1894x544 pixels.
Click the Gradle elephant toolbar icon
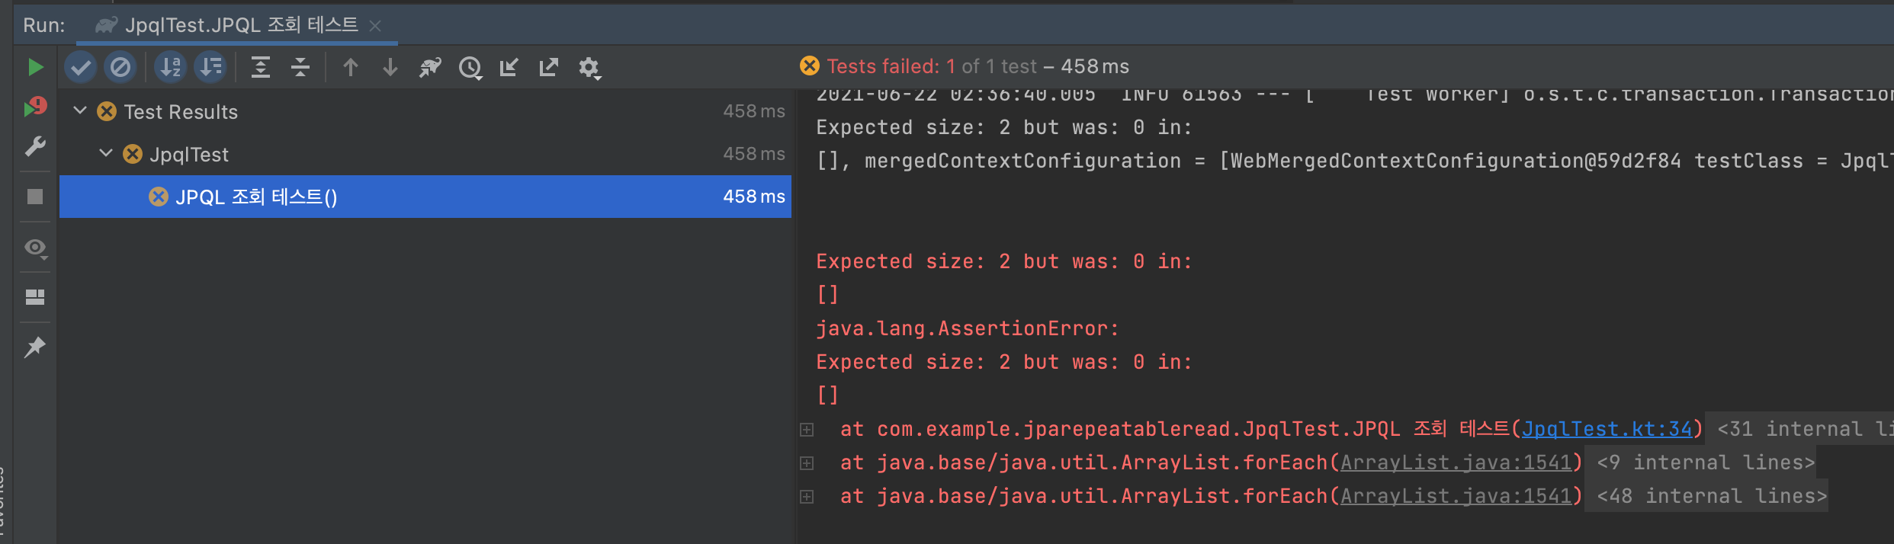click(430, 68)
